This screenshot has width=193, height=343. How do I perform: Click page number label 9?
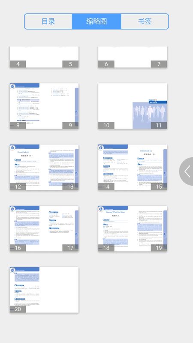click(70, 125)
